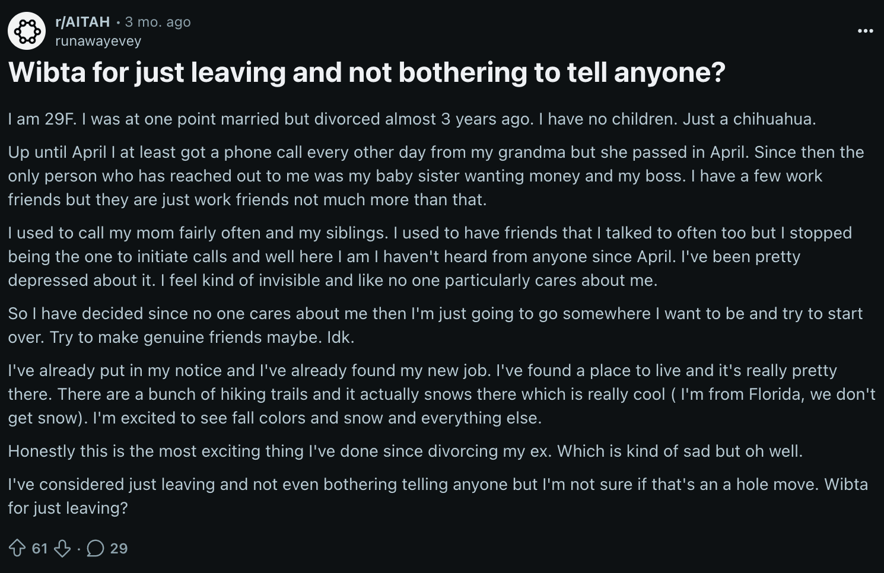Visit runawayevey's user profile

(98, 41)
